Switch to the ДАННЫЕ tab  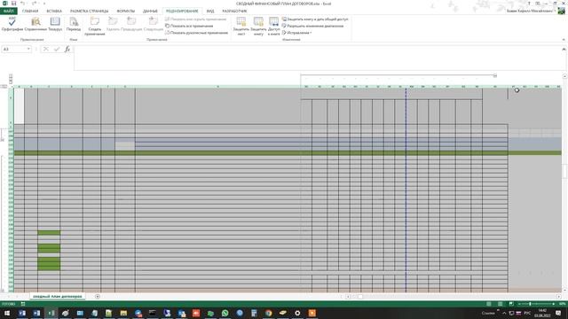(x=150, y=12)
